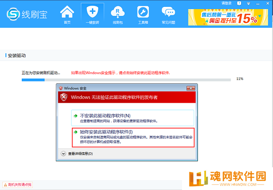This screenshot has width=273, height=190.
Task: Click the 11% progress value
Action: point(240,79)
